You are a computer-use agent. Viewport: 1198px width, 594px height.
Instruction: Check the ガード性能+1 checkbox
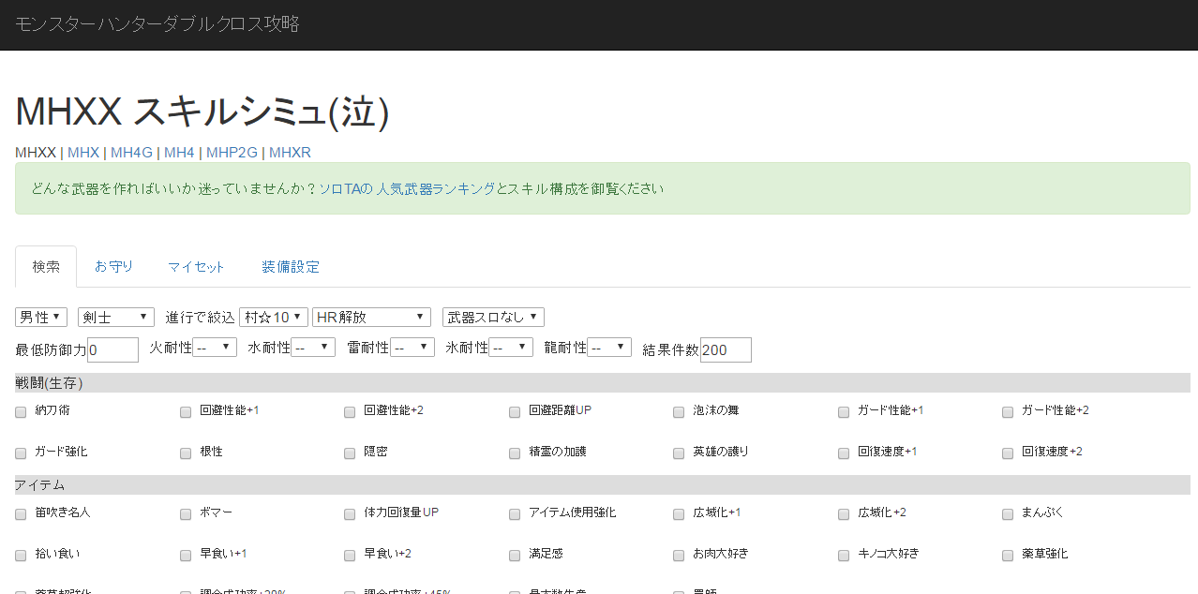pos(844,412)
